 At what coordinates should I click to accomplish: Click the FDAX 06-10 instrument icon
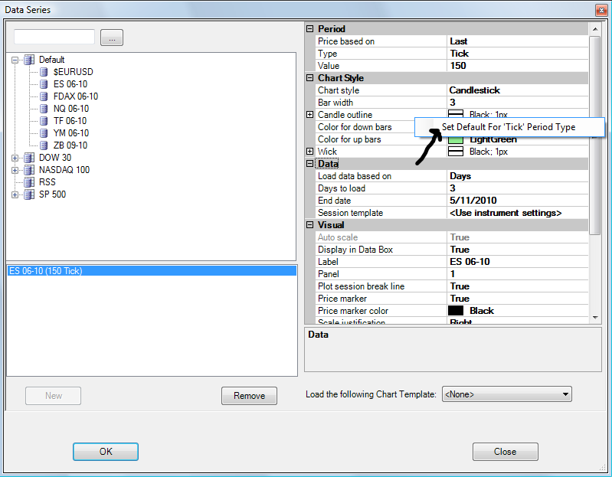point(44,96)
